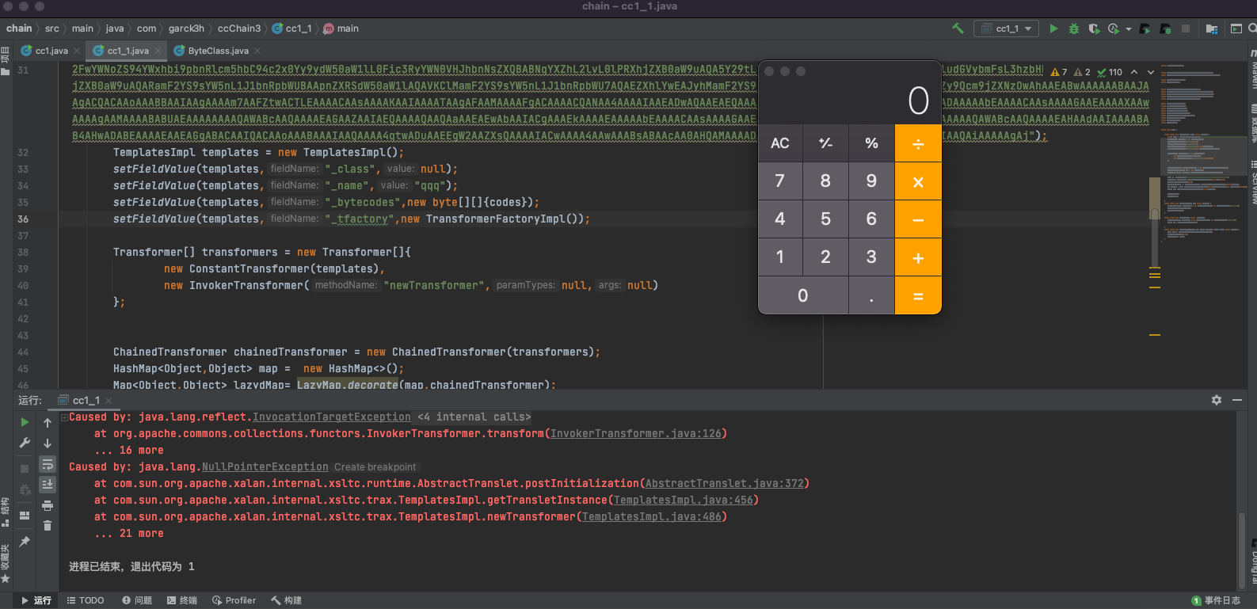This screenshot has width=1257, height=609.
Task: Click the greyed-out Stop square in top toolbar
Action: [1186, 29]
